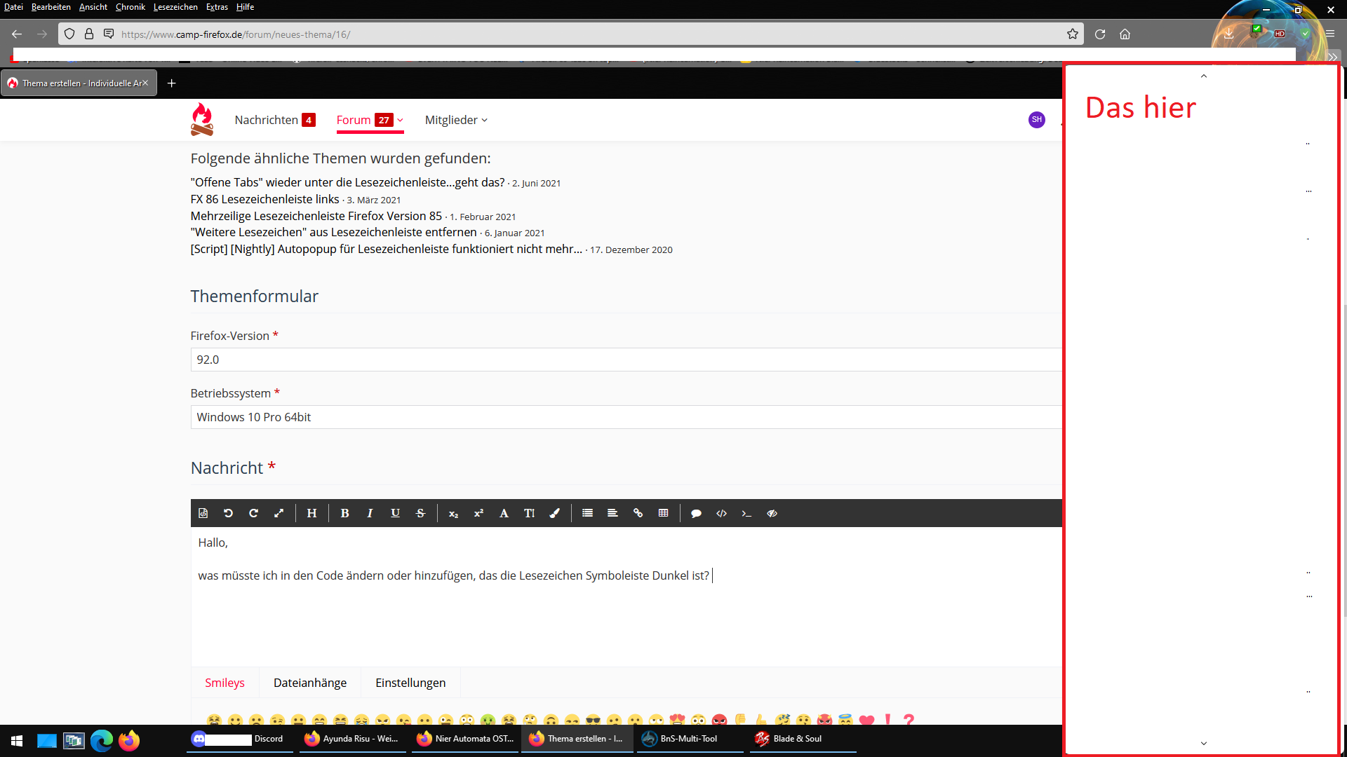Open the Lesezeichen menu
Image resolution: width=1347 pixels, height=757 pixels.
click(x=175, y=7)
